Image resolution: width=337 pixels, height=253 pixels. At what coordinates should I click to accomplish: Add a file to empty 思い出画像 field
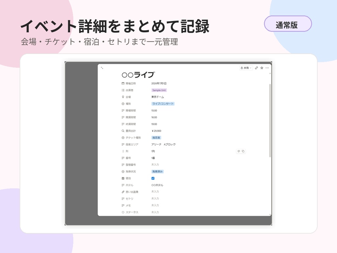(155, 191)
